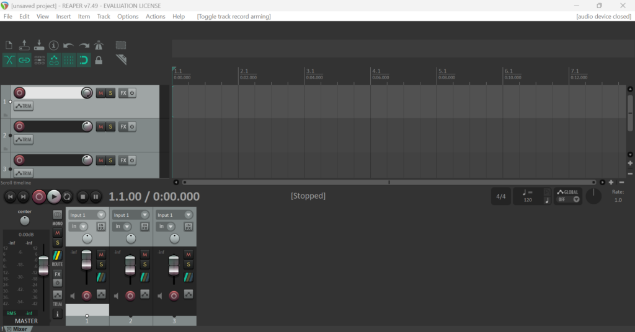Image resolution: width=635 pixels, height=332 pixels.
Task: Click the IN FX icon on channel 3
Action: [189, 227]
